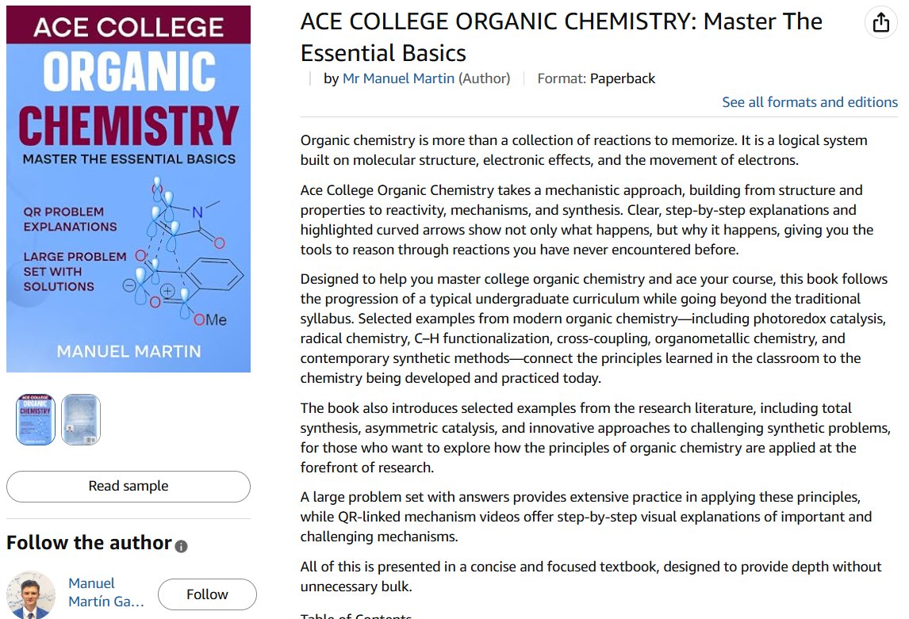The width and height of the screenshot is (909, 619).
Task: Click the share icon beside the title
Action: [880, 23]
